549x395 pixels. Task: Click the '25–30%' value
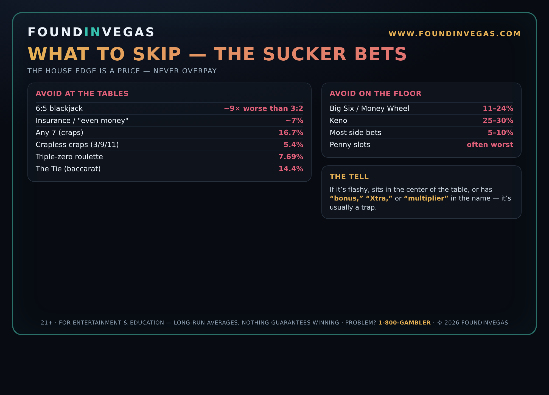click(x=498, y=121)
